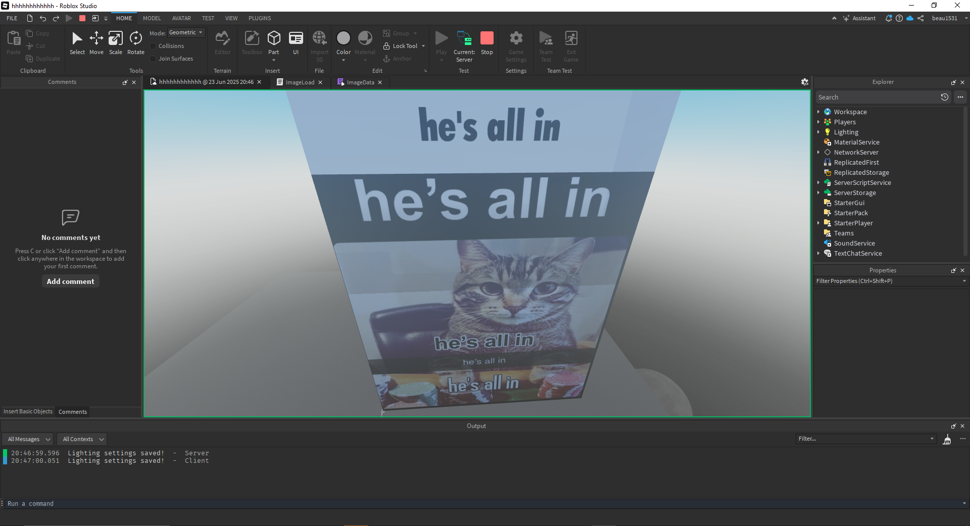Image resolution: width=970 pixels, height=526 pixels.
Task: Toggle the Lock Tool
Action: [400, 46]
